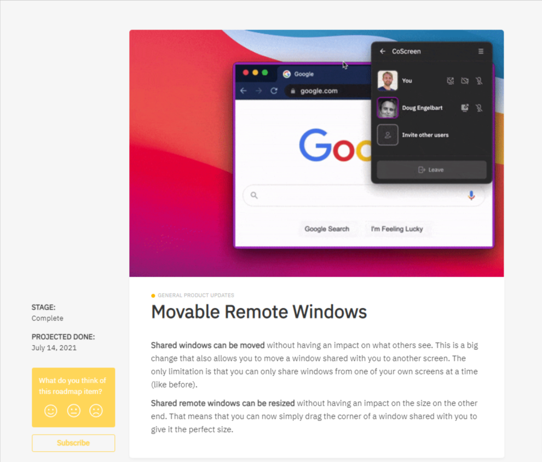542x462 pixels.
Task: Click the 'Complete' stage value
Action: (48, 318)
